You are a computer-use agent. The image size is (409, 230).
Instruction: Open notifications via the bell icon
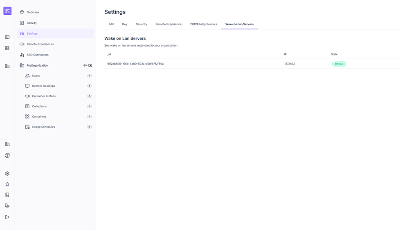pos(7,184)
